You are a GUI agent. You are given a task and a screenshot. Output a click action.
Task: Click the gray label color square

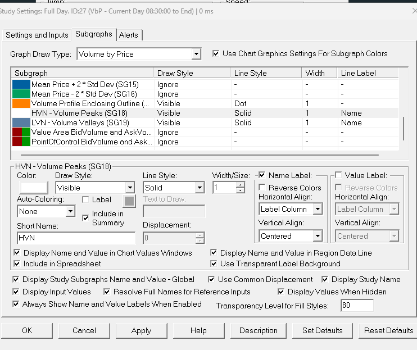tap(129, 200)
